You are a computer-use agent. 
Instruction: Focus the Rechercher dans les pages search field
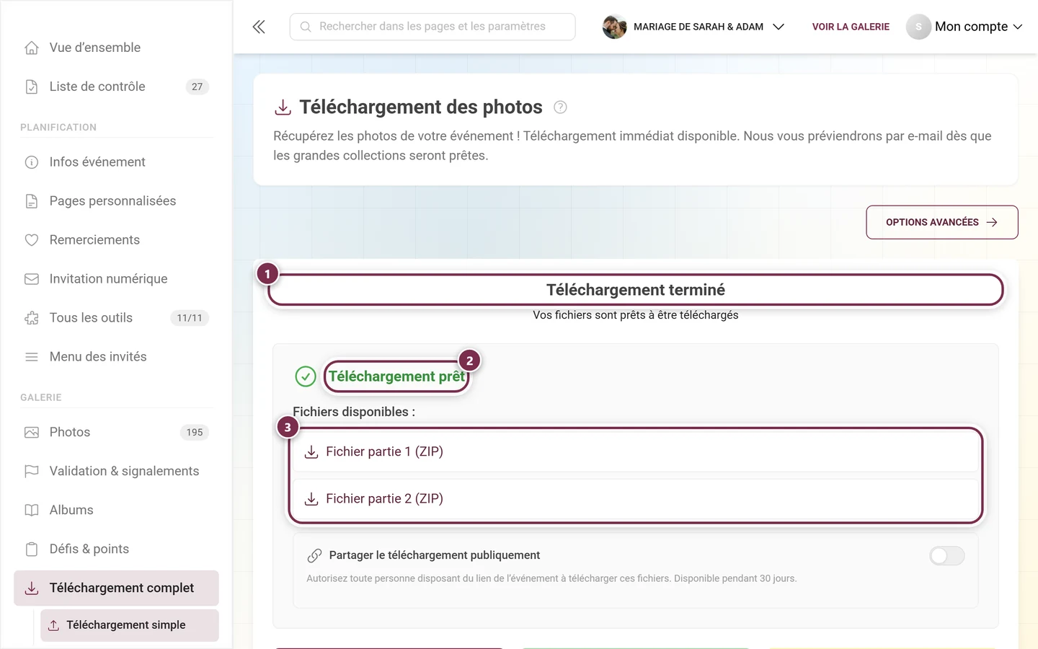click(432, 27)
